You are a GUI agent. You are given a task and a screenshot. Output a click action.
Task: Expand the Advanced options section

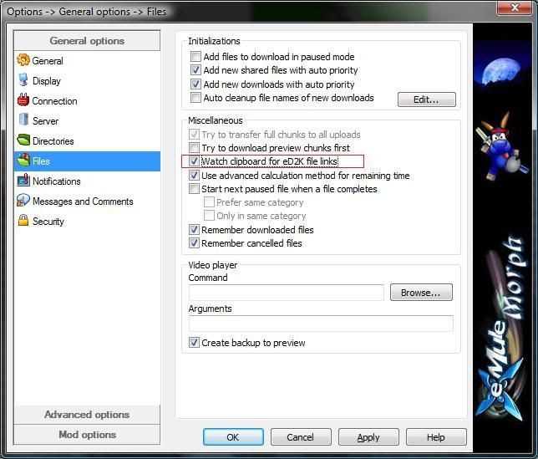pyautogui.click(x=87, y=415)
